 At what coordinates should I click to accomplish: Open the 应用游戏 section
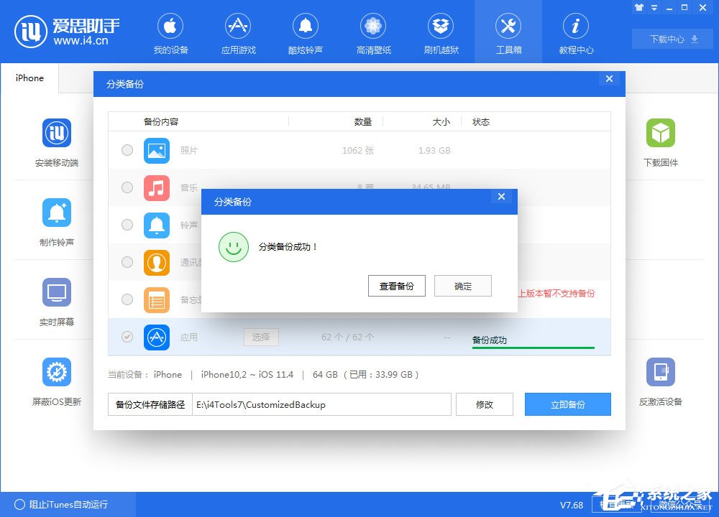click(238, 32)
